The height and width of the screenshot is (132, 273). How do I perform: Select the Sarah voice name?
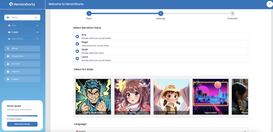click(85, 49)
